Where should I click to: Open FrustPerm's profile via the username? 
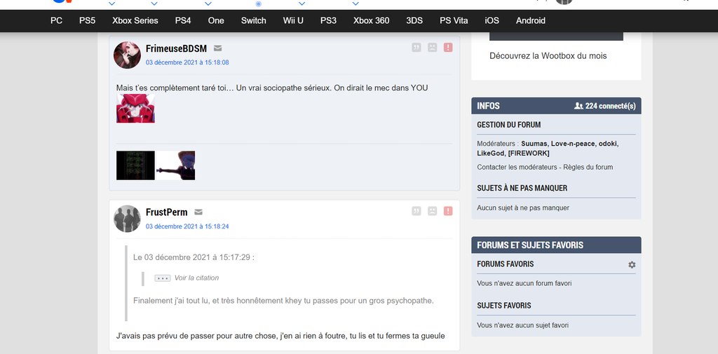167,212
